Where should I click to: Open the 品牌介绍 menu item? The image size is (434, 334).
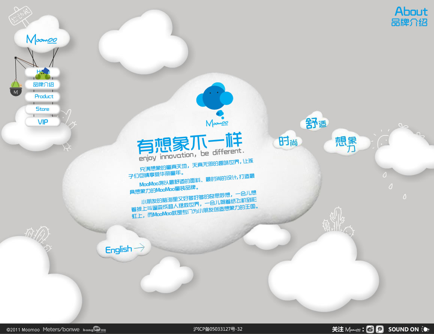tap(42, 84)
